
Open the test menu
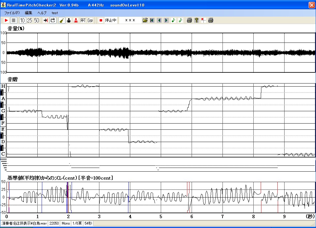click(55, 13)
